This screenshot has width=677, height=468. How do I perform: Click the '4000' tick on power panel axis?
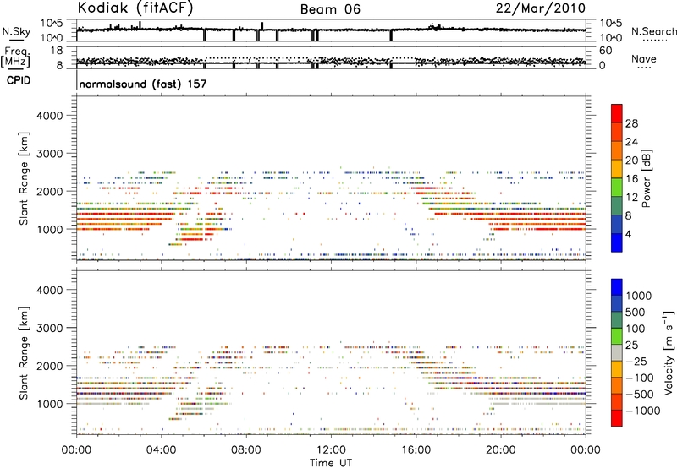tap(49, 116)
